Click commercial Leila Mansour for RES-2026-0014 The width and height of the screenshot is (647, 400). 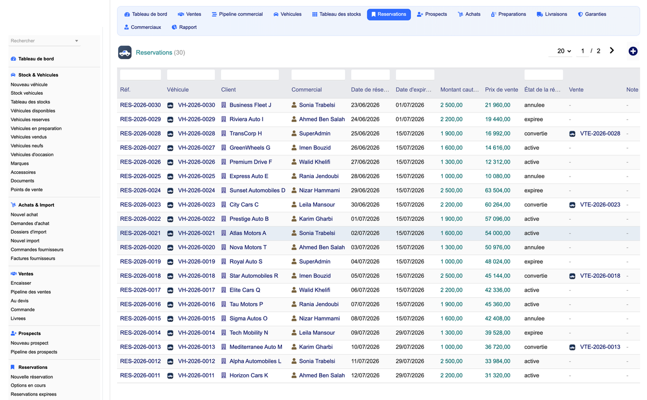coord(317,333)
